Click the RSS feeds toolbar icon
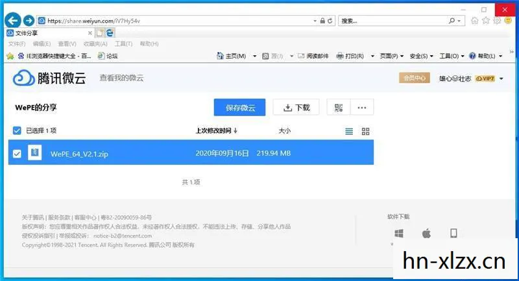 (x=265, y=56)
